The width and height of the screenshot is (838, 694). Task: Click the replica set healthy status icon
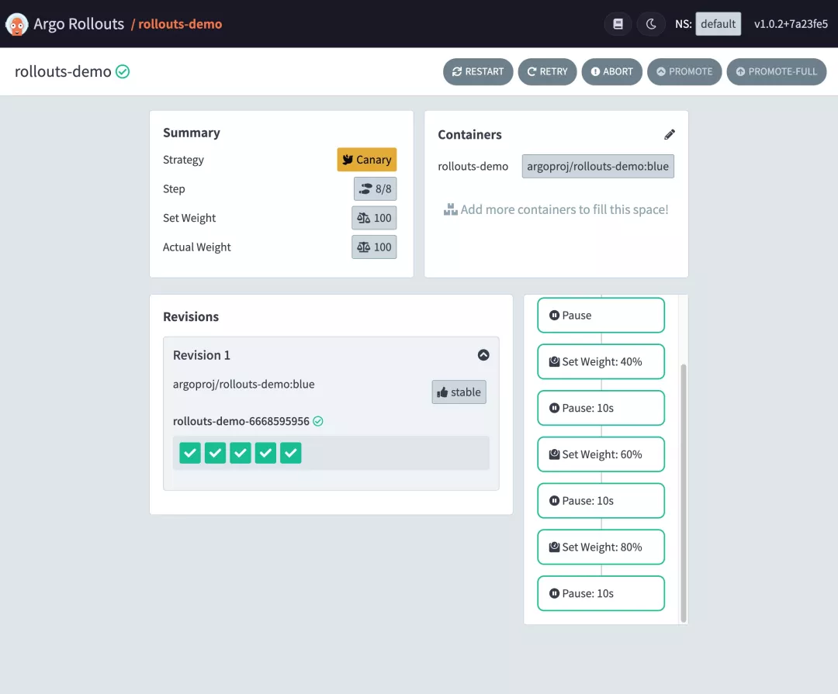[318, 421]
